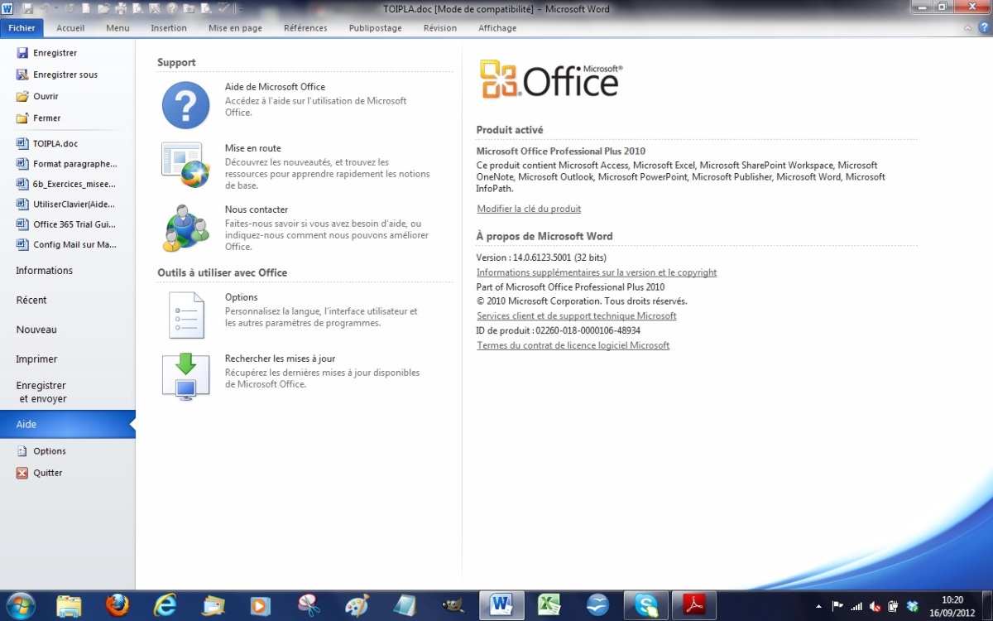The width and height of the screenshot is (993, 621).
Task: Open Services client et de support technique link
Action: pyautogui.click(x=577, y=315)
